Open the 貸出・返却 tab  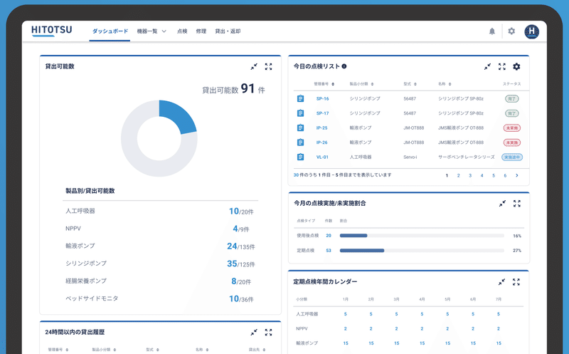(228, 31)
